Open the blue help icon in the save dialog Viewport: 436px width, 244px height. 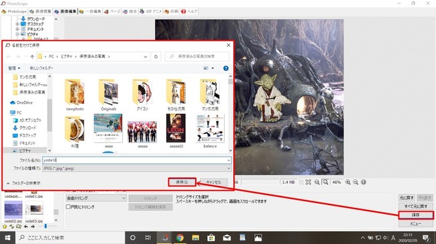coord(226,68)
